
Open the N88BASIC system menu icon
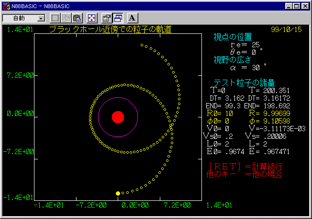[6, 6]
